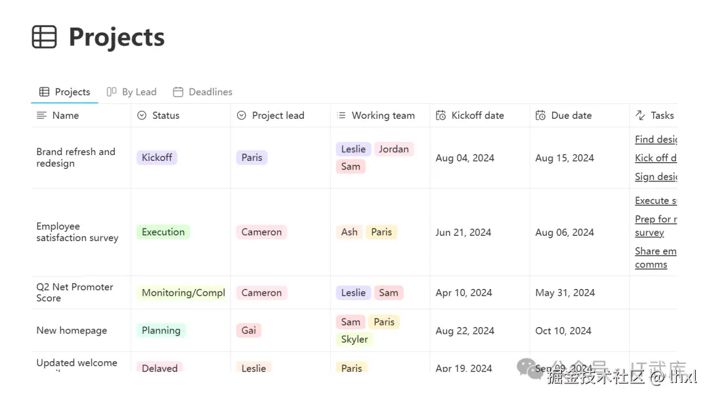Open the Execute task link
This screenshot has width=709, height=398.
(656, 200)
